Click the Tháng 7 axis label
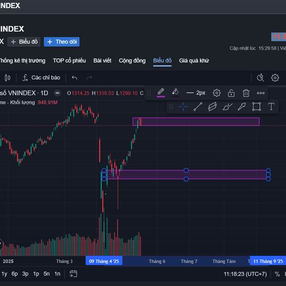This screenshot has width=286, height=286. pos(189,261)
